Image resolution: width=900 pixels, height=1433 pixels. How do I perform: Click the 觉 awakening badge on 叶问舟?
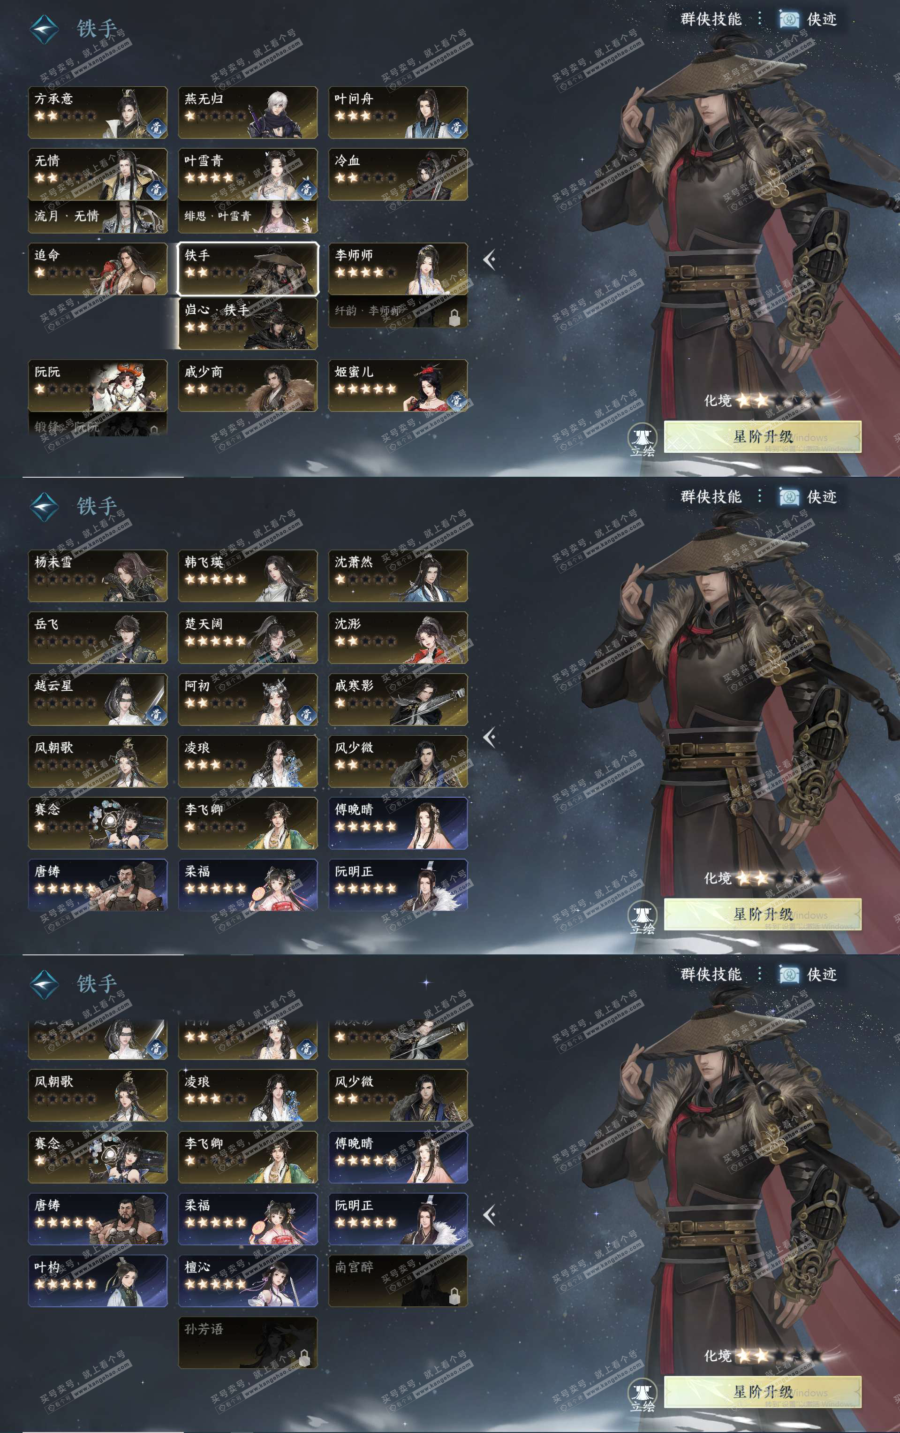tap(456, 127)
